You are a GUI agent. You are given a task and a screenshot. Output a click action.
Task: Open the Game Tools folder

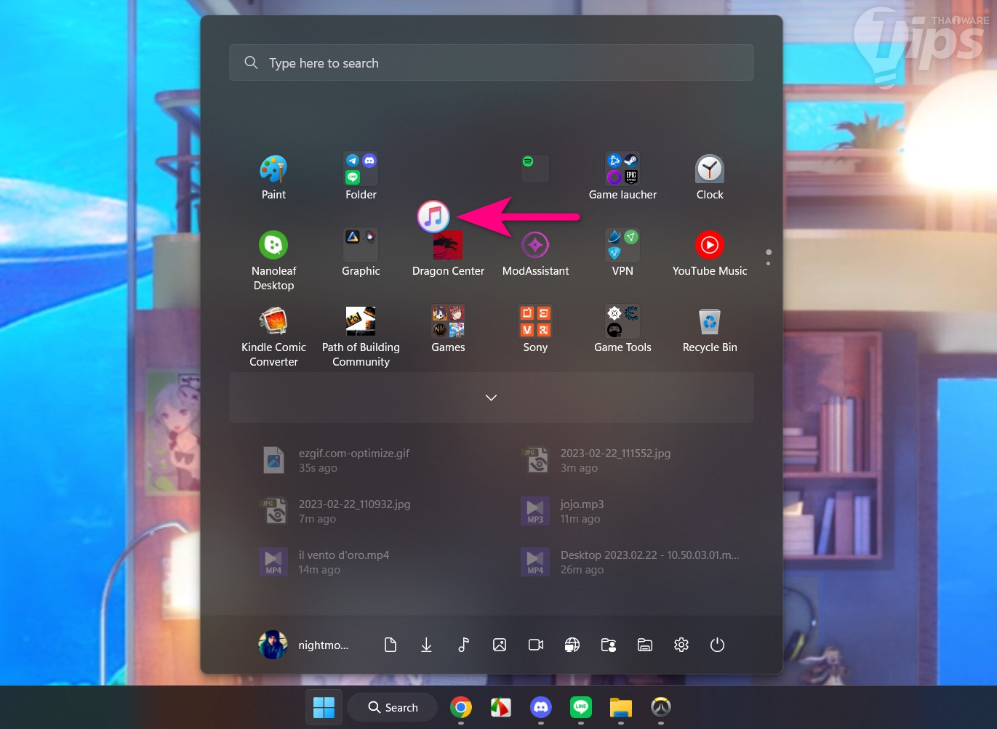(622, 329)
